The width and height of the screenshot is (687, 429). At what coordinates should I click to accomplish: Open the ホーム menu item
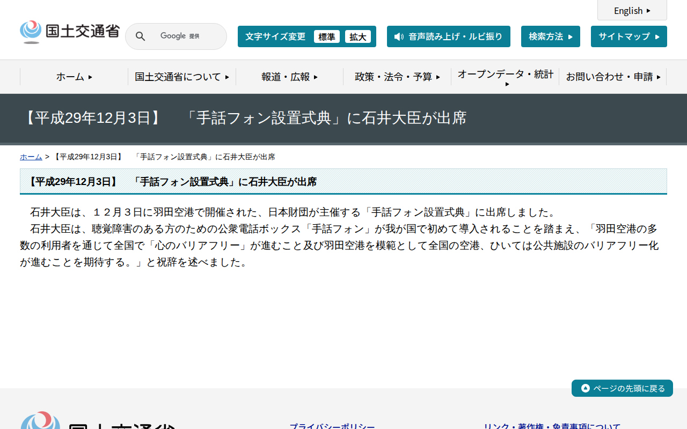[73, 77]
